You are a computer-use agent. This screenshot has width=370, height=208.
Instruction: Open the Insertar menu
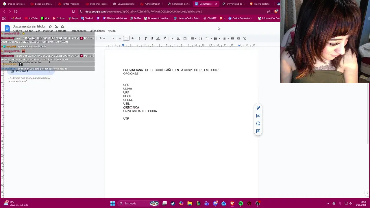(x=48, y=31)
